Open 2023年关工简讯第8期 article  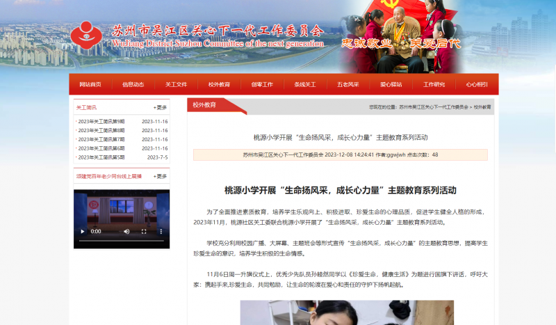(x=101, y=130)
